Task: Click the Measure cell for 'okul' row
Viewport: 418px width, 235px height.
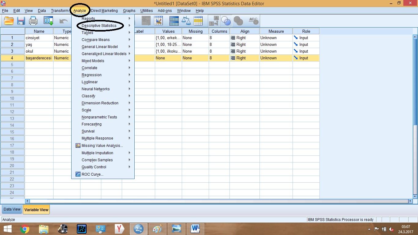Action: point(276,51)
